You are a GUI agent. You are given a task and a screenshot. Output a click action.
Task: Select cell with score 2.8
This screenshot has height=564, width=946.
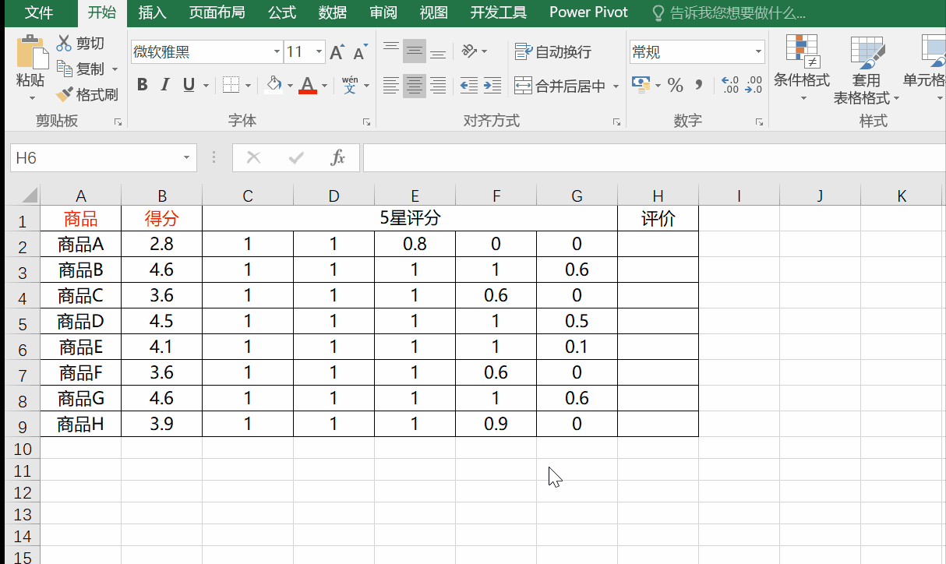coord(161,244)
